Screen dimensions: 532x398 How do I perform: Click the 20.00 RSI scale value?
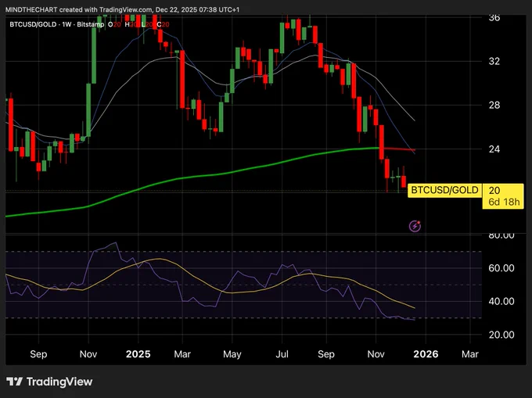[501, 335]
